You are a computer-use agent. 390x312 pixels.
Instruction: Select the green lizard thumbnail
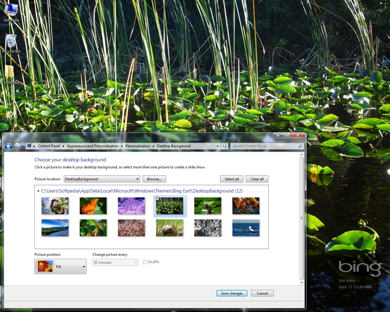pyautogui.click(x=93, y=228)
